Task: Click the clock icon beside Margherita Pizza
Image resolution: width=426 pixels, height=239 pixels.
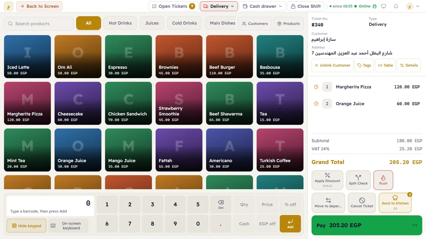Action: [x=316, y=87]
